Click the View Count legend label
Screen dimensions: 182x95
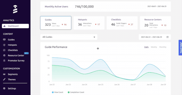(59, 92)
